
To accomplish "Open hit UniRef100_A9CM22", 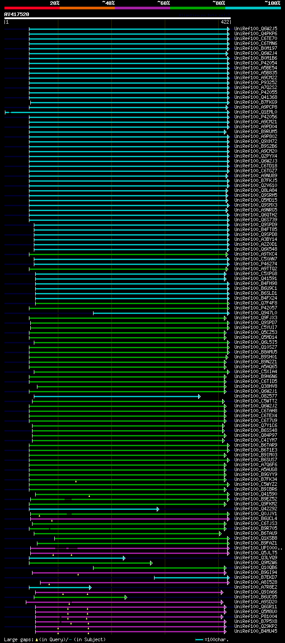I will 256,77.
